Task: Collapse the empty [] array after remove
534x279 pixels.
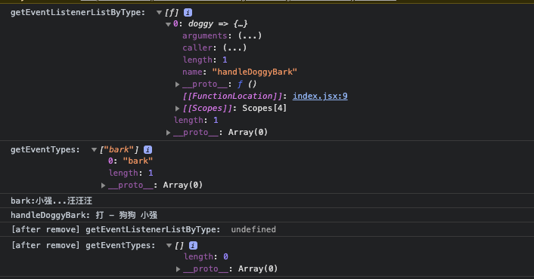Action: [169, 245]
